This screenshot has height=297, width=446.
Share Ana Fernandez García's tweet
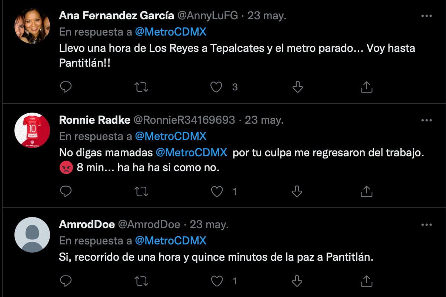(x=366, y=87)
